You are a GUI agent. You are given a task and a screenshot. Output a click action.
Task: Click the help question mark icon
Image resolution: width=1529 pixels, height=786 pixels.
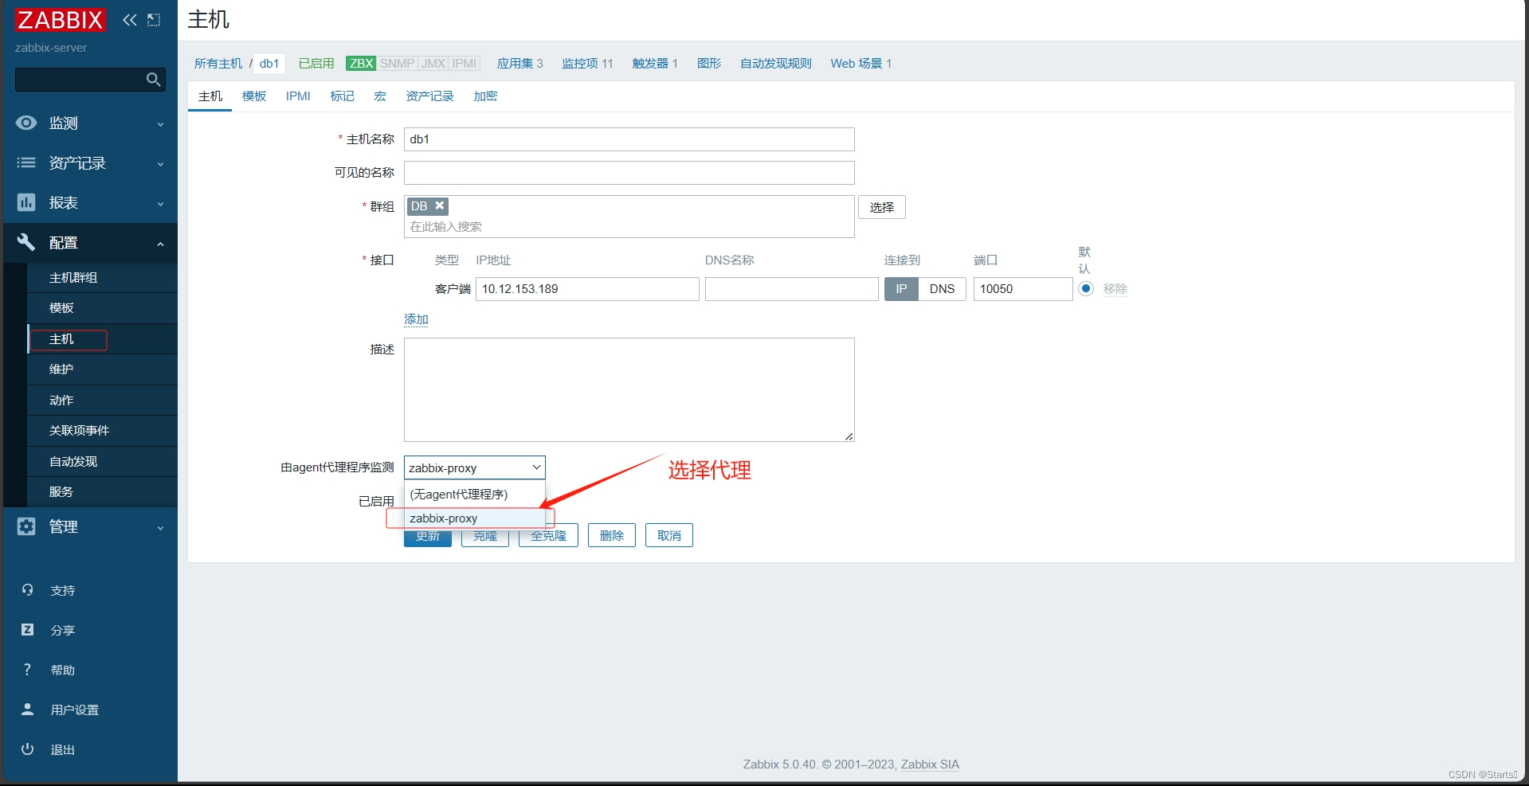pyautogui.click(x=28, y=670)
